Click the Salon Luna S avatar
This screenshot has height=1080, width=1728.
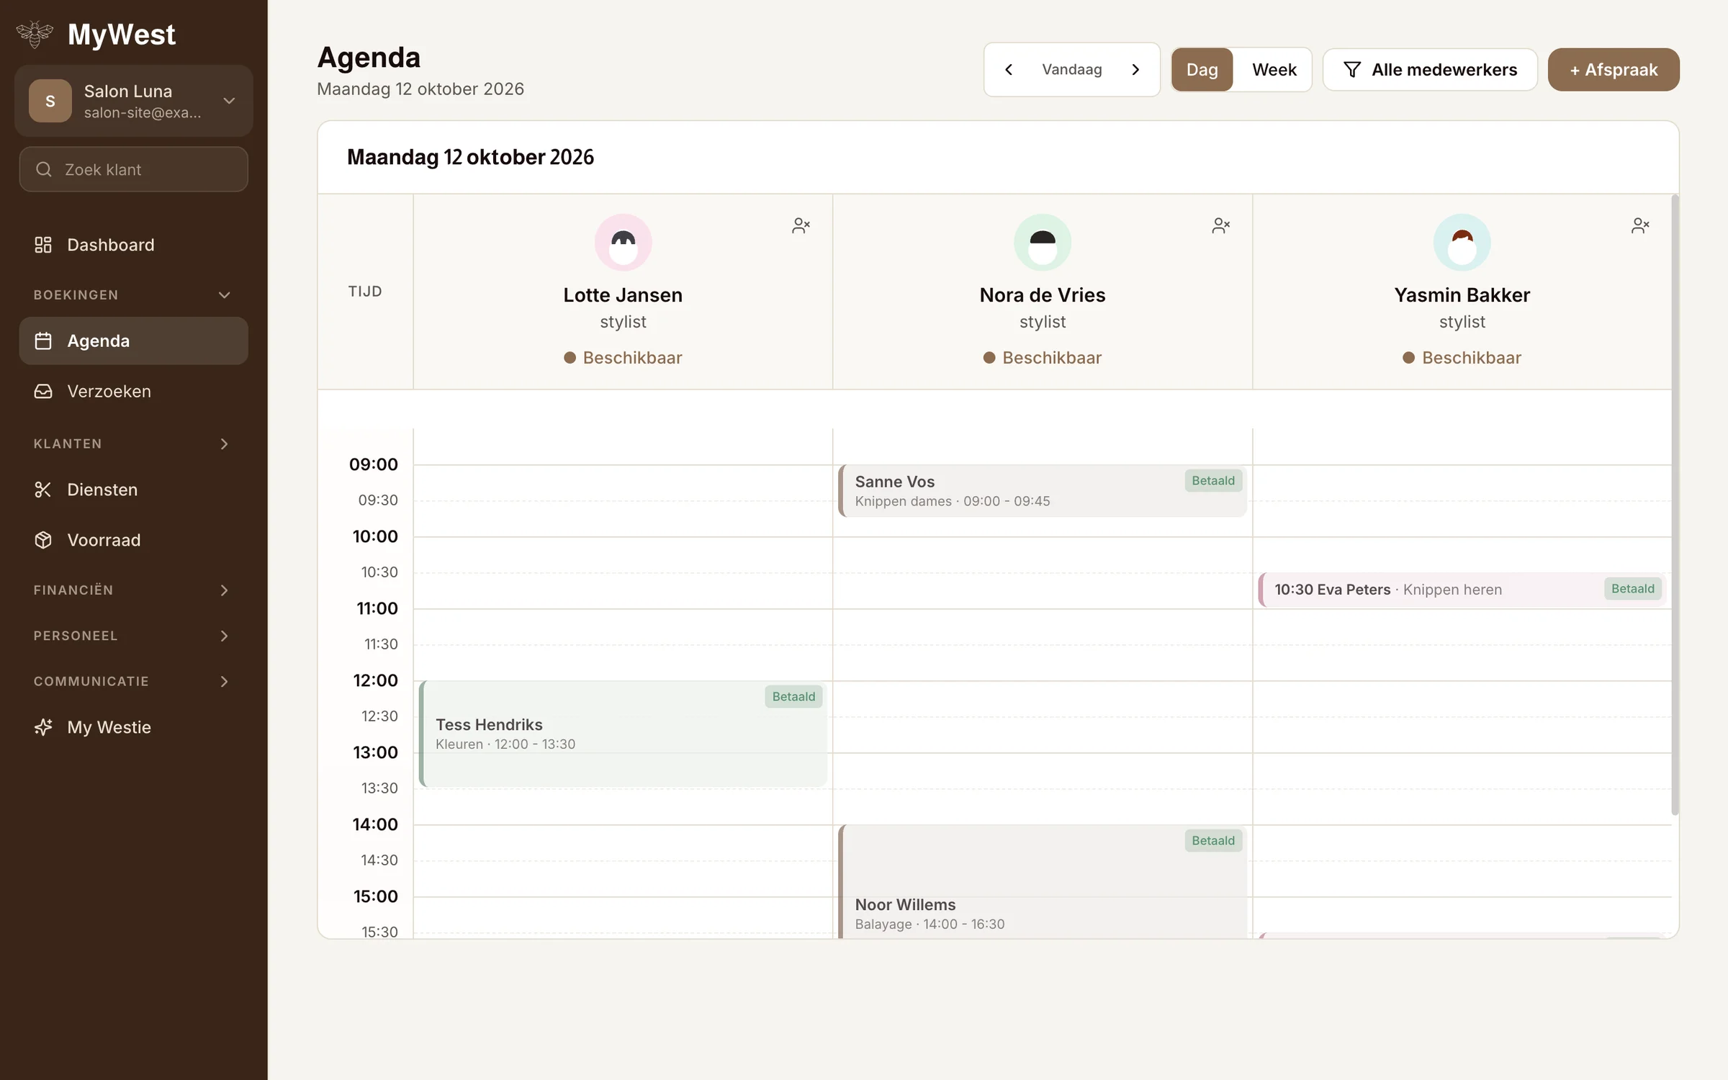click(x=50, y=101)
